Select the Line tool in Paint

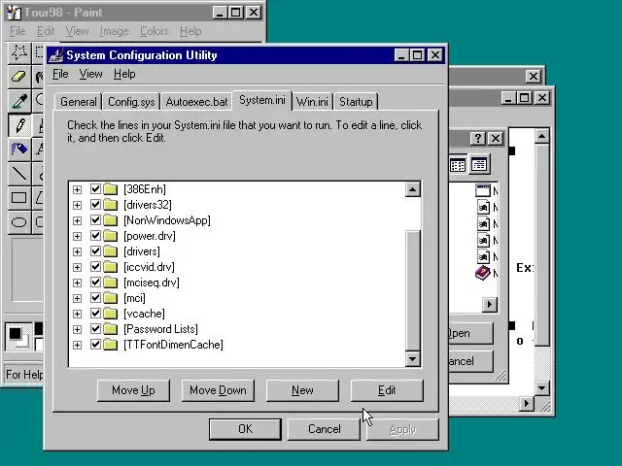tap(19, 174)
